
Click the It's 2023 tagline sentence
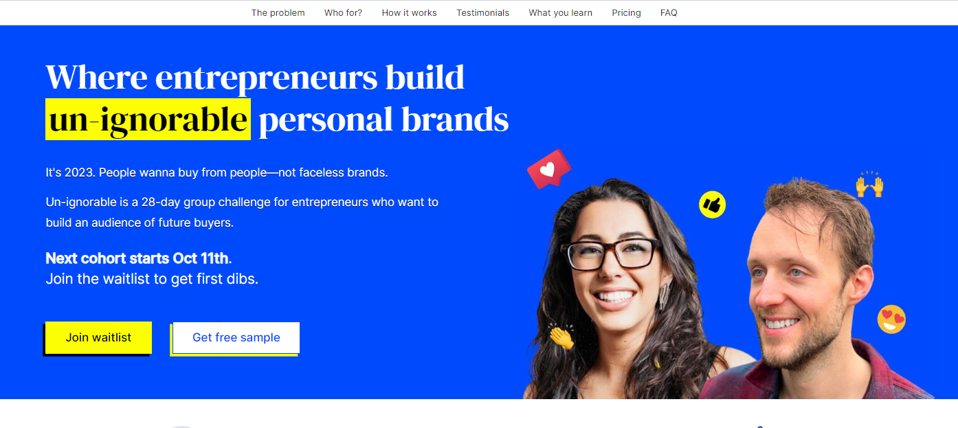217,172
